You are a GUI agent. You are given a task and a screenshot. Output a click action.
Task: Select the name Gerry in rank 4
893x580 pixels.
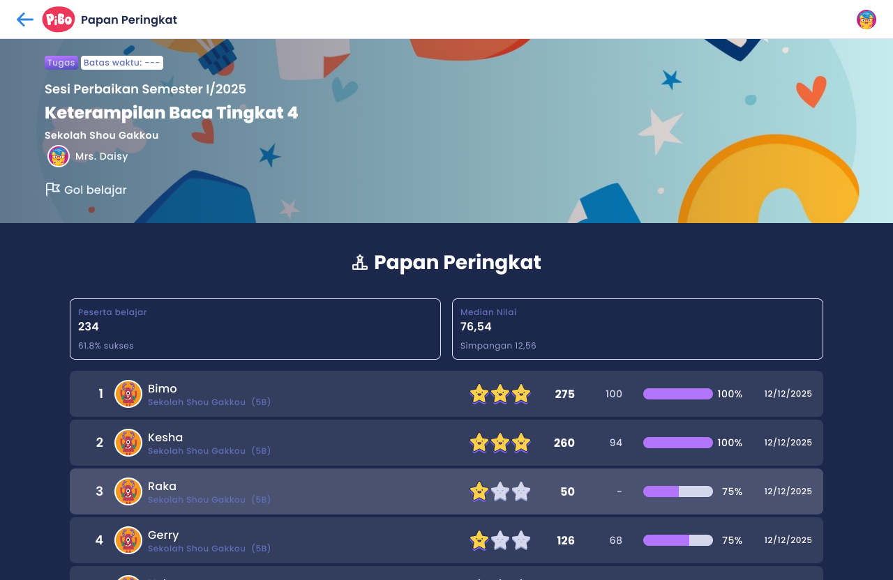pos(163,535)
